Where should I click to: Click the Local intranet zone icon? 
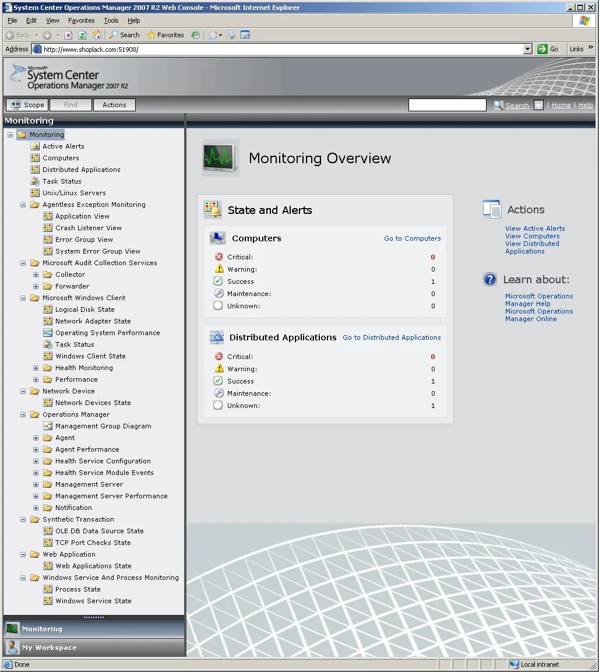(x=514, y=664)
